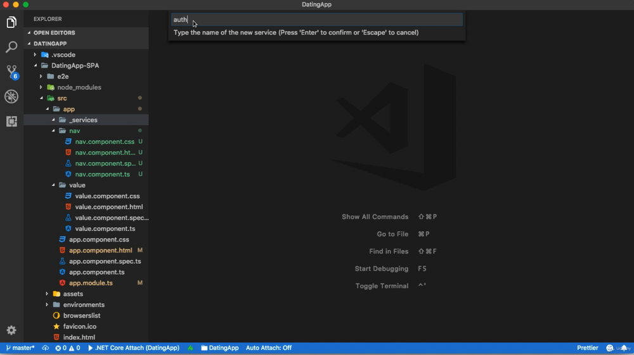Screen dimensions: 634x355
Task: Open value.component.html file
Action: pos(86,207)
